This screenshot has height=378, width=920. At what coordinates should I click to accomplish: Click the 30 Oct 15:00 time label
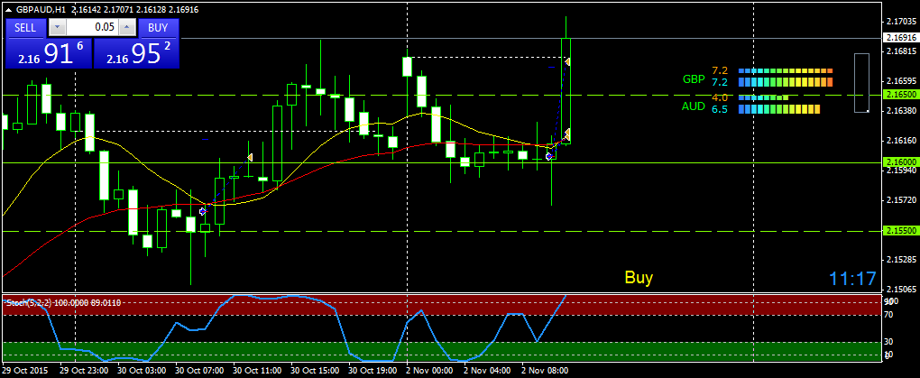(315, 371)
